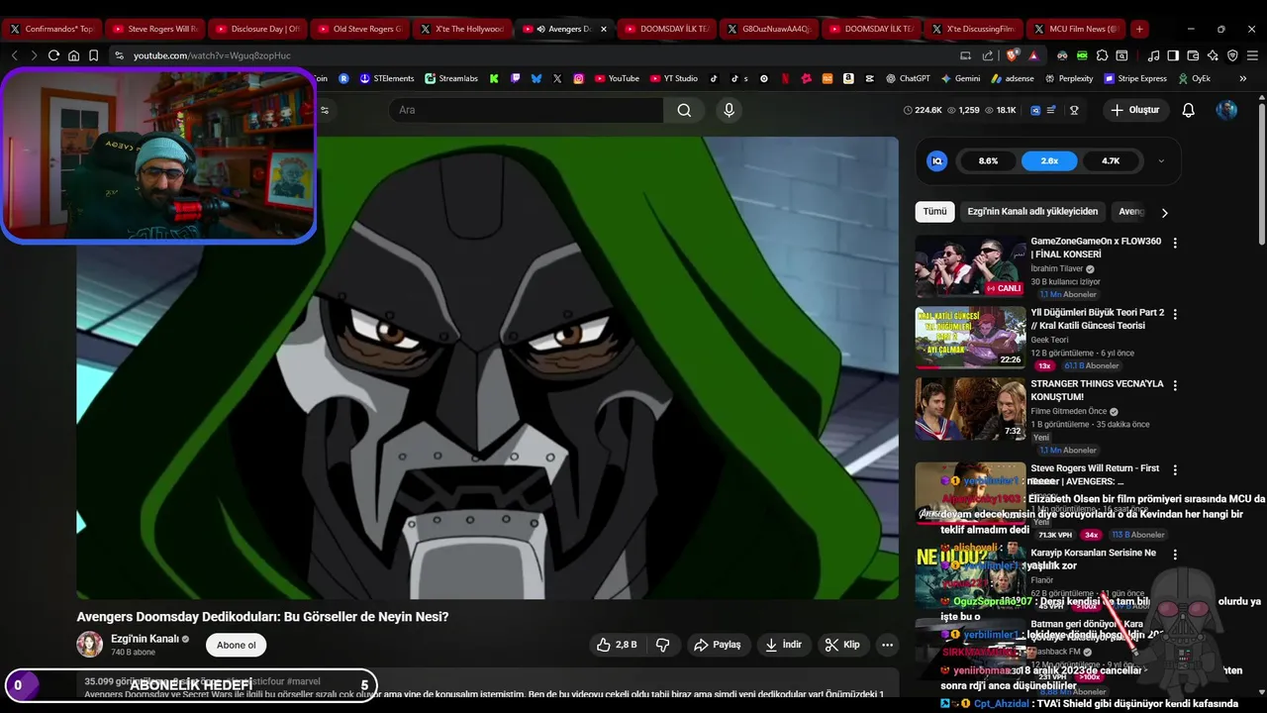Click the 2.6x vidIQ stat pill

tap(1049, 160)
